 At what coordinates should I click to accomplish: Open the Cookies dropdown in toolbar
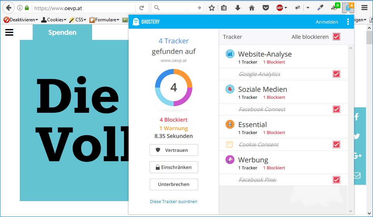coord(54,20)
